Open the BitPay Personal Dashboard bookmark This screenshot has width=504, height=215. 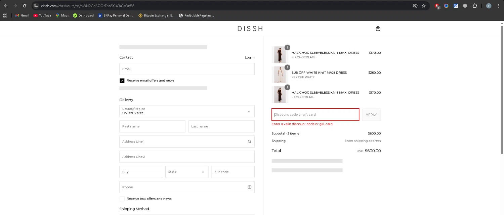116,15
